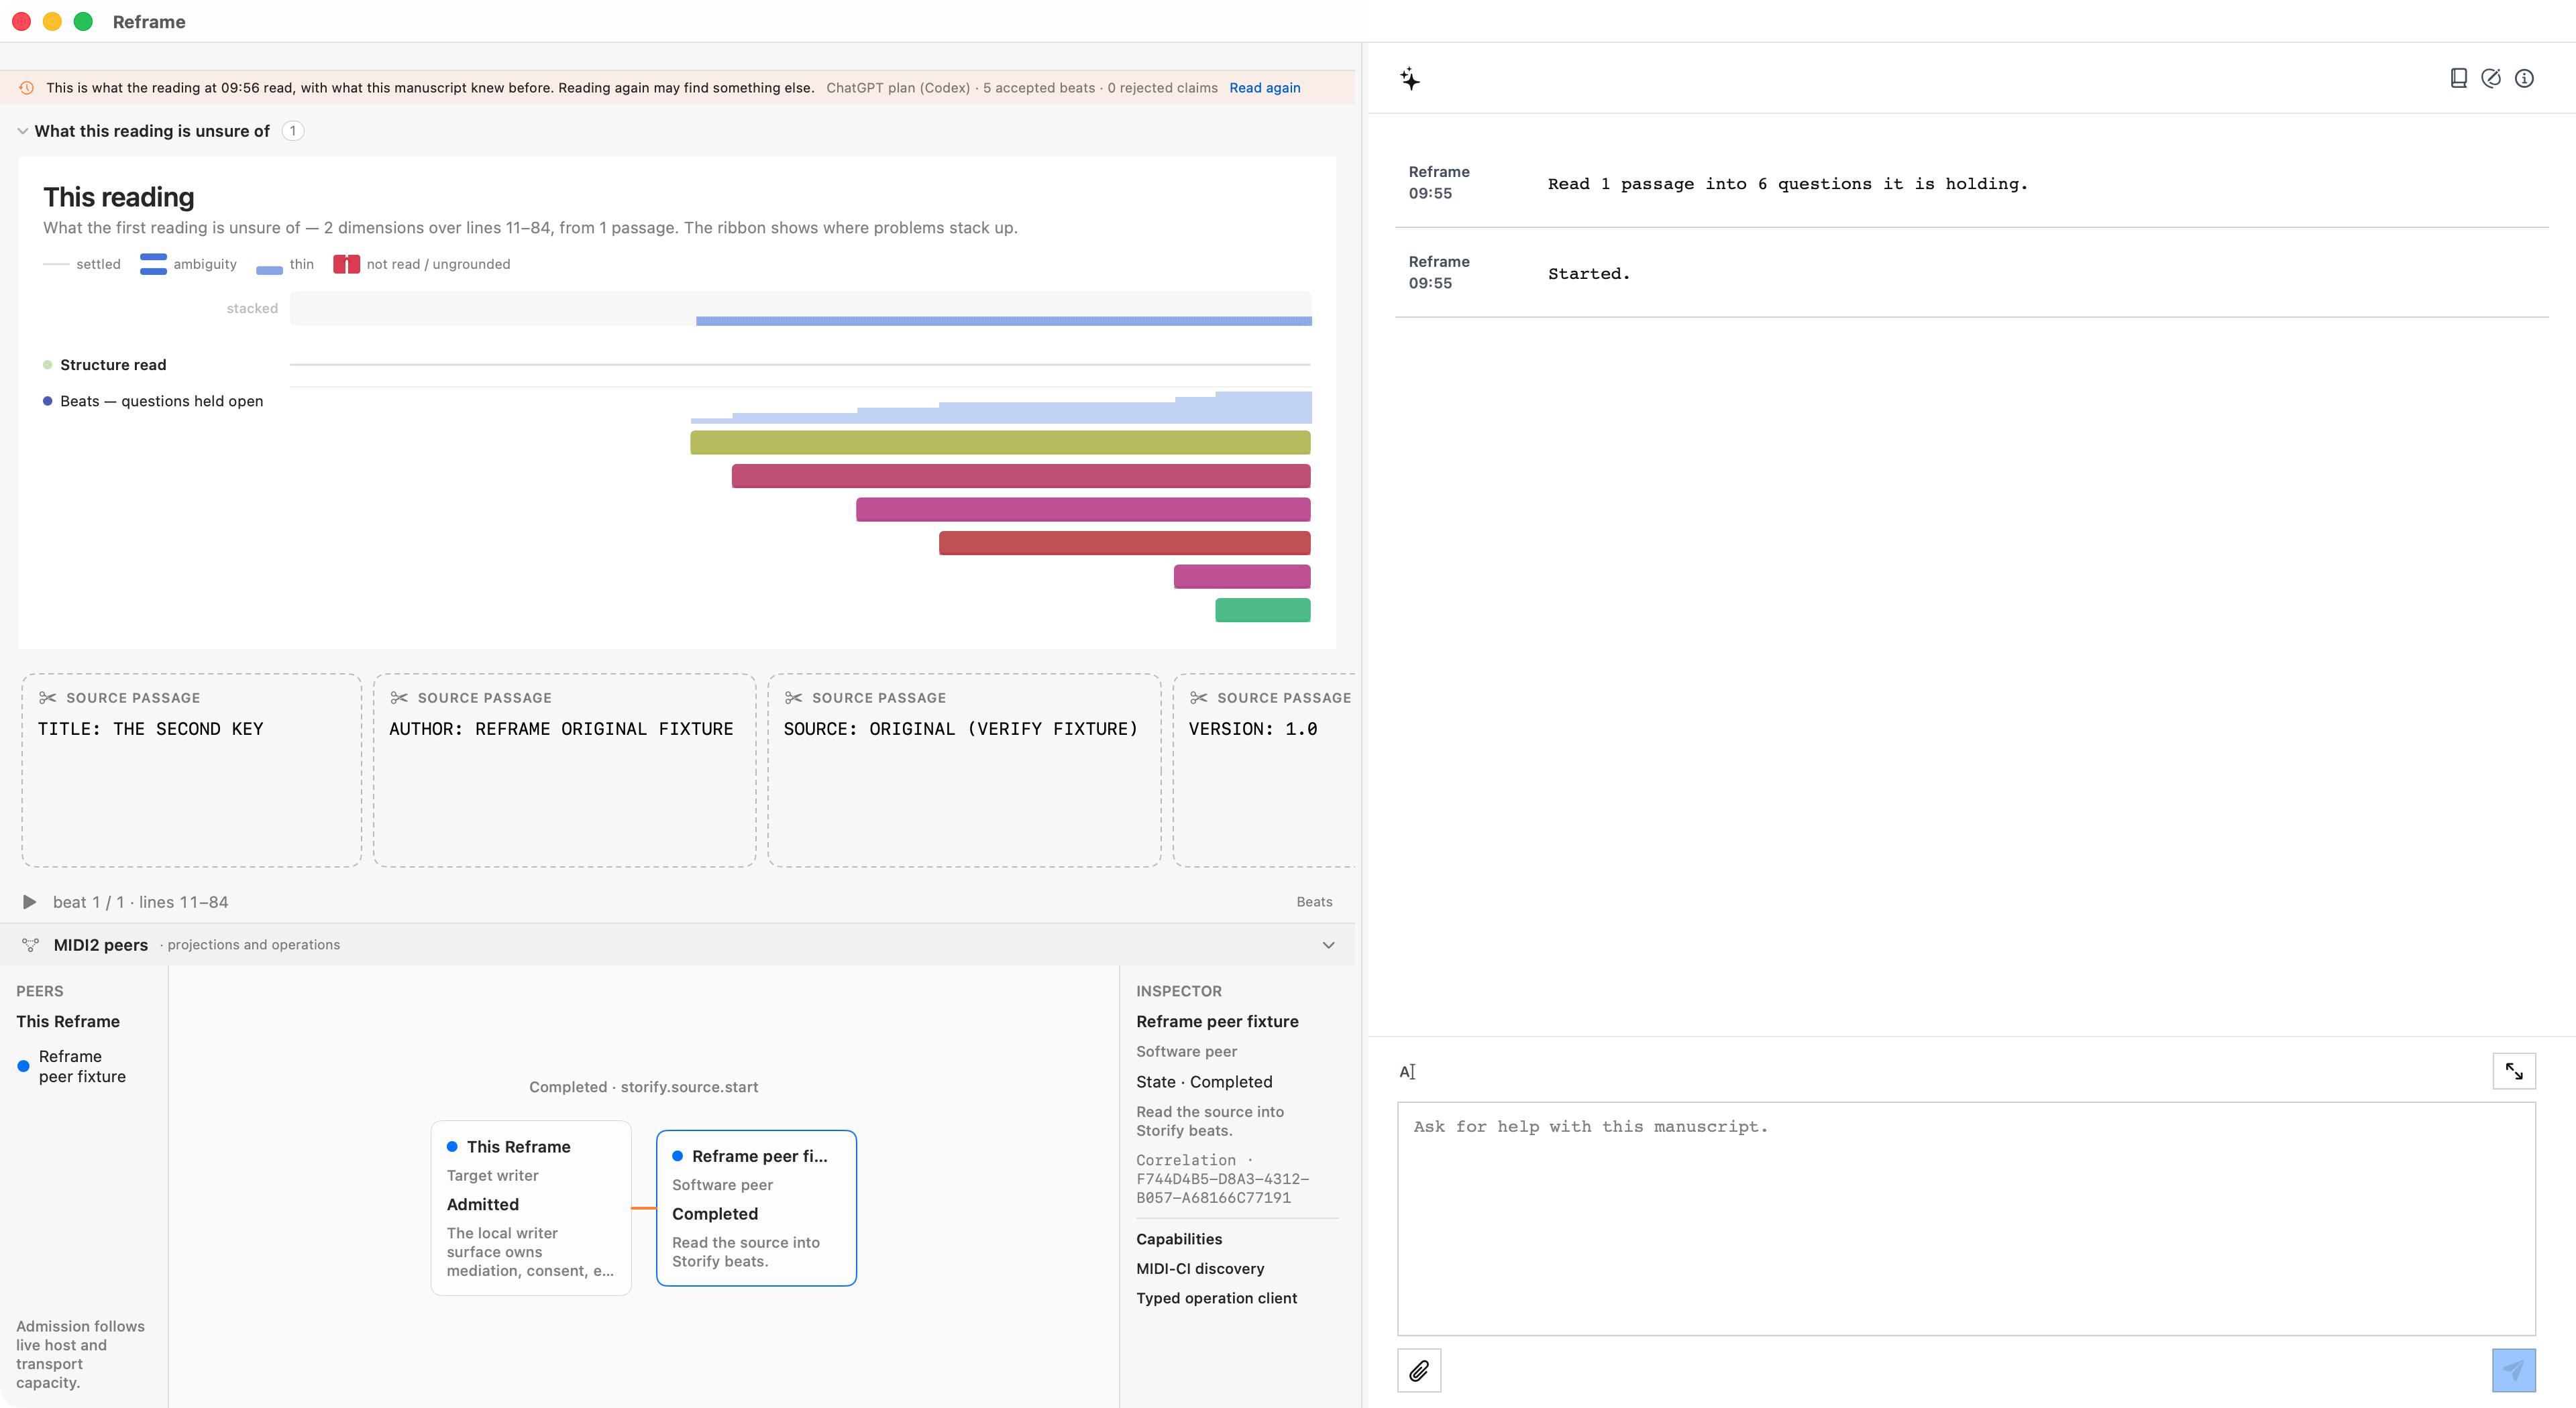Click the Correlation ID text in Inspector
Image resolution: width=2576 pixels, height=1408 pixels.
pos(1222,1179)
